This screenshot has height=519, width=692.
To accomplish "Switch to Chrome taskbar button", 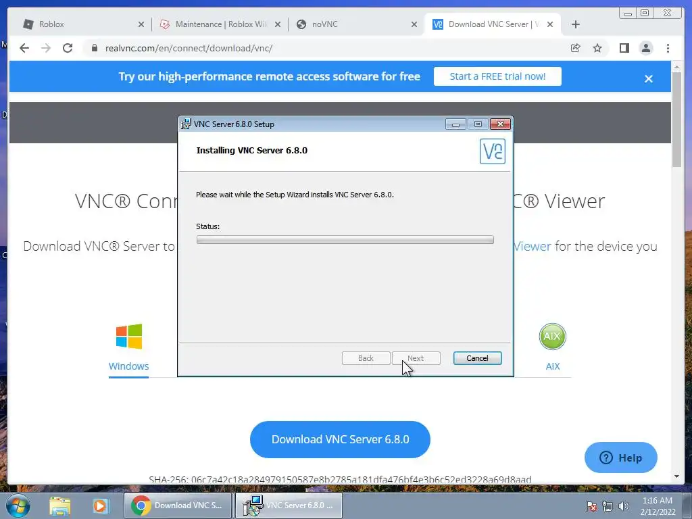I will (x=178, y=505).
